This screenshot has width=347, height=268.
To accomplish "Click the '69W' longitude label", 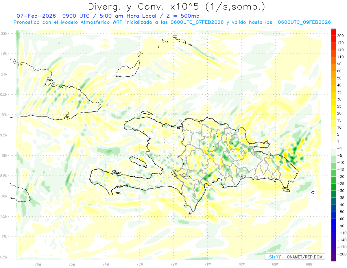I will pos(275,264).
